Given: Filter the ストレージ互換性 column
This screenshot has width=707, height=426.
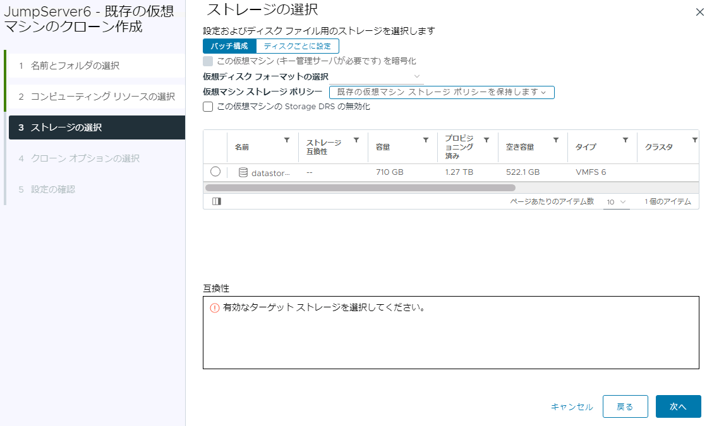Looking at the screenshot, I should [x=356, y=140].
